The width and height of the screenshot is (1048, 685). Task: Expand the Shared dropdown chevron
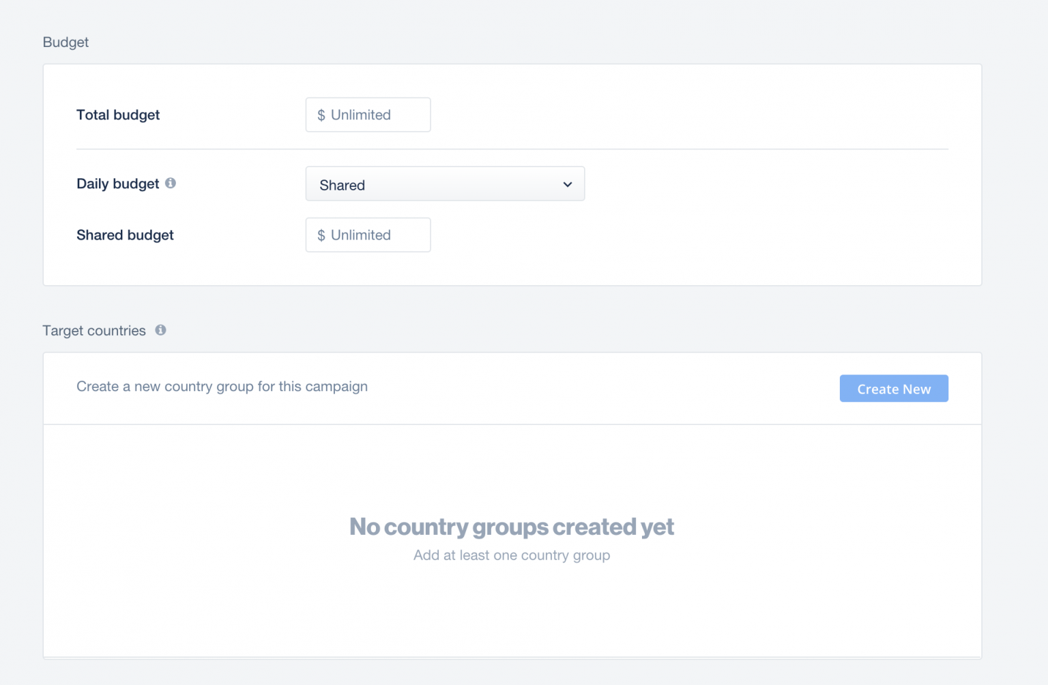tap(567, 184)
